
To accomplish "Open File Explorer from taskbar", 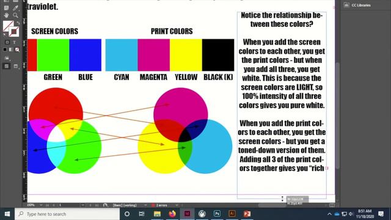I will click(x=157, y=214).
